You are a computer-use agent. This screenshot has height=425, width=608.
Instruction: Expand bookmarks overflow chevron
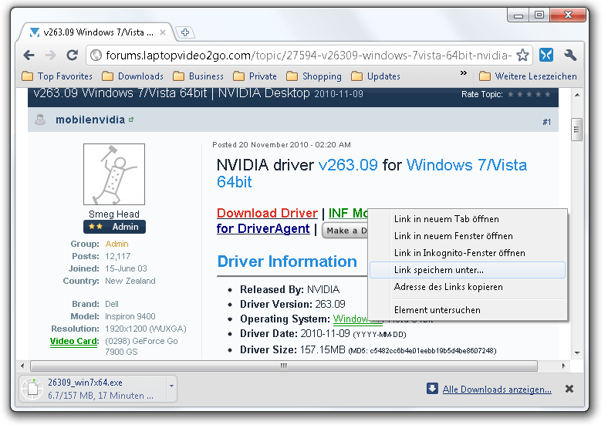point(464,74)
